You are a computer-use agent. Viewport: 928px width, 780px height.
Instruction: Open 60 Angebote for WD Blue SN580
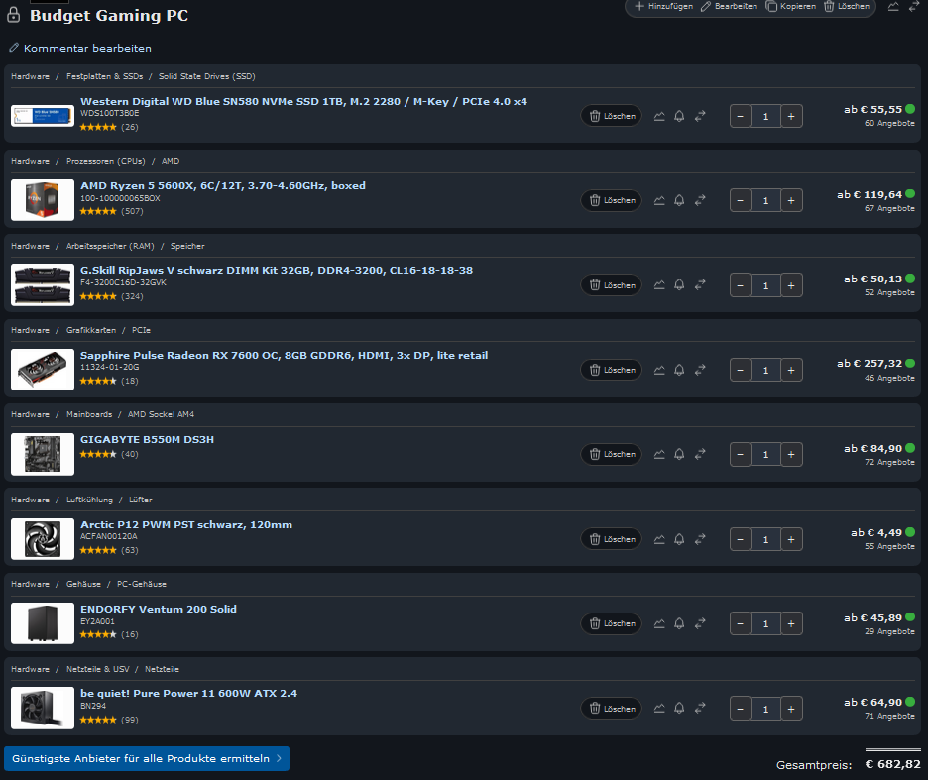pyautogui.click(x=889, y=123)
